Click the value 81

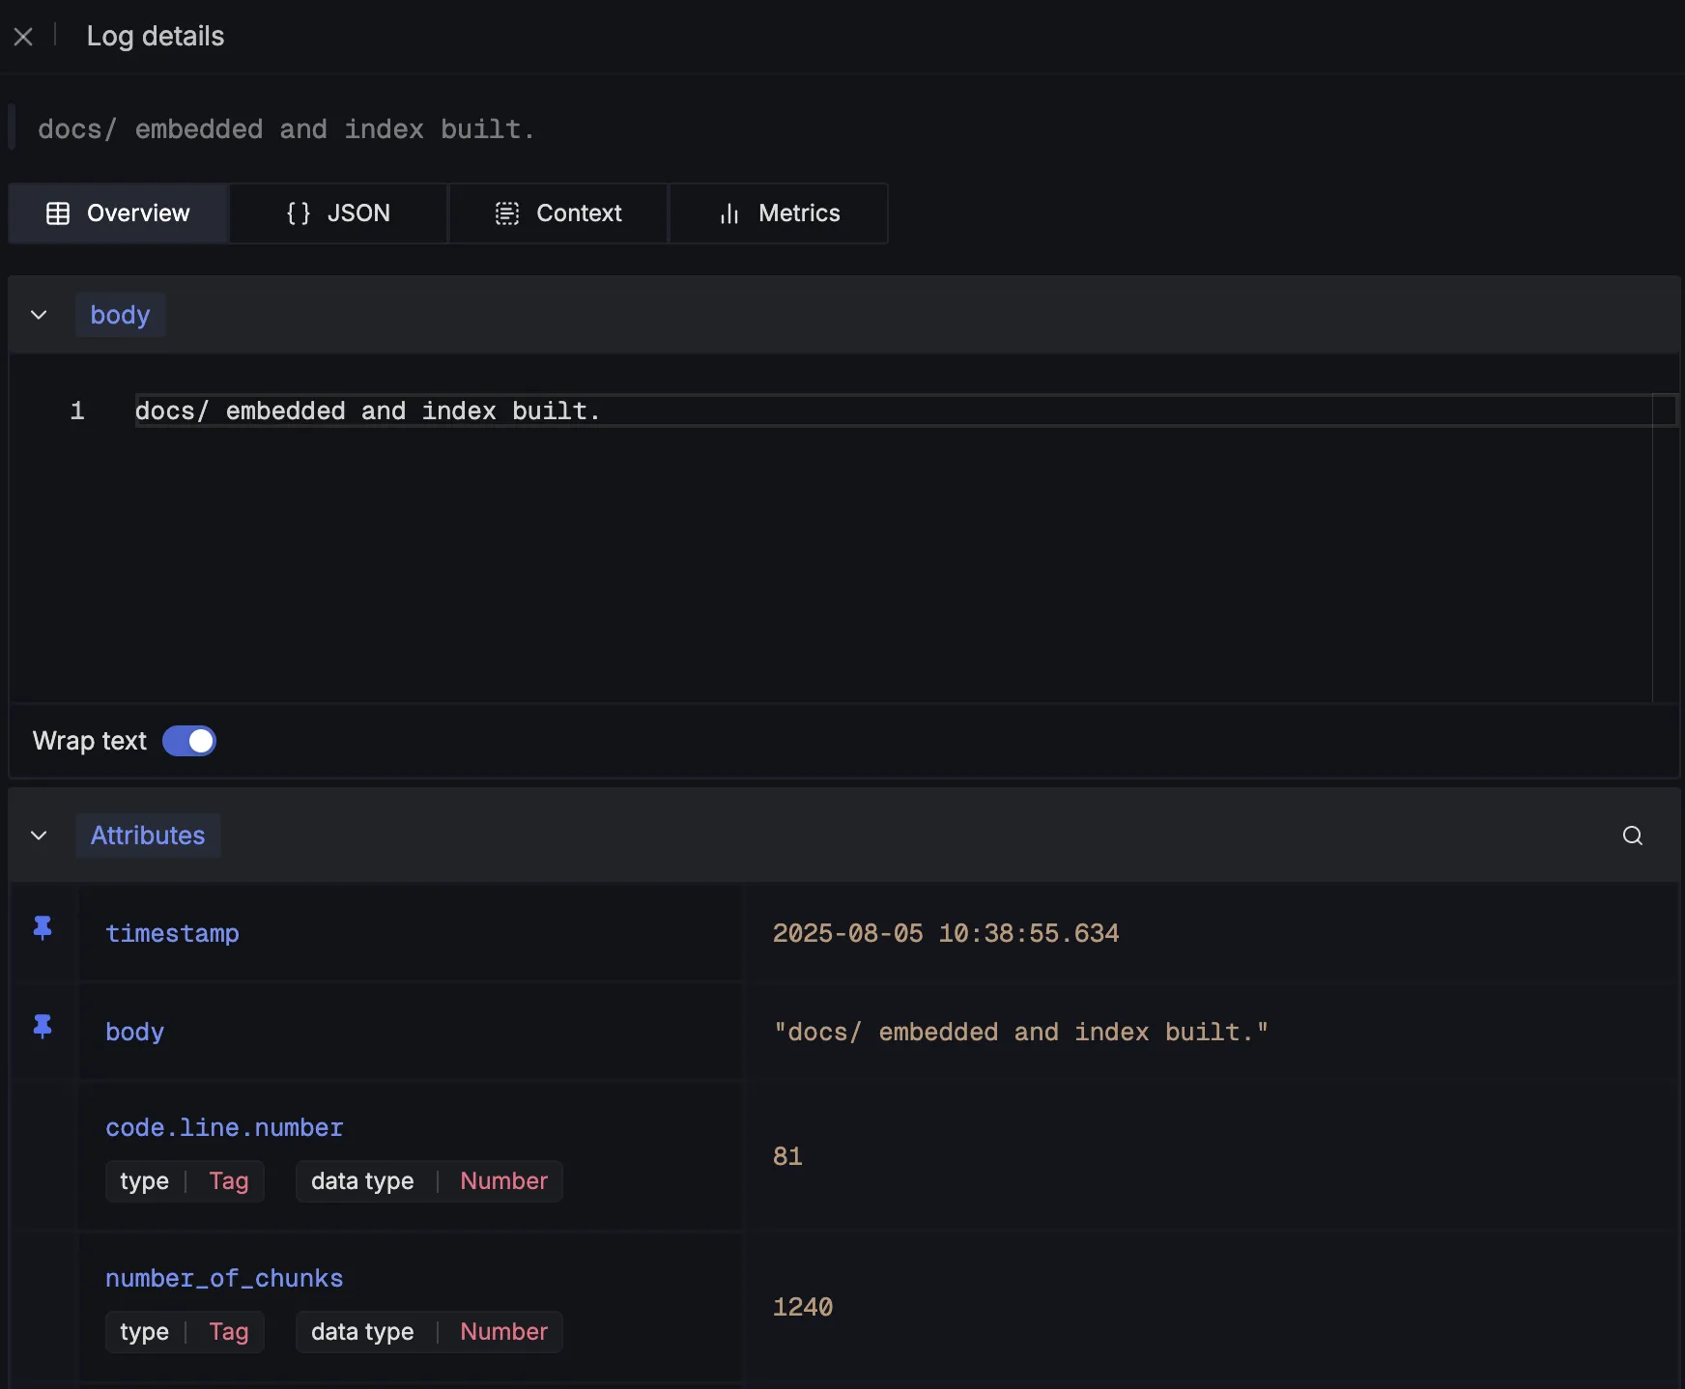tap(787, 1156)
